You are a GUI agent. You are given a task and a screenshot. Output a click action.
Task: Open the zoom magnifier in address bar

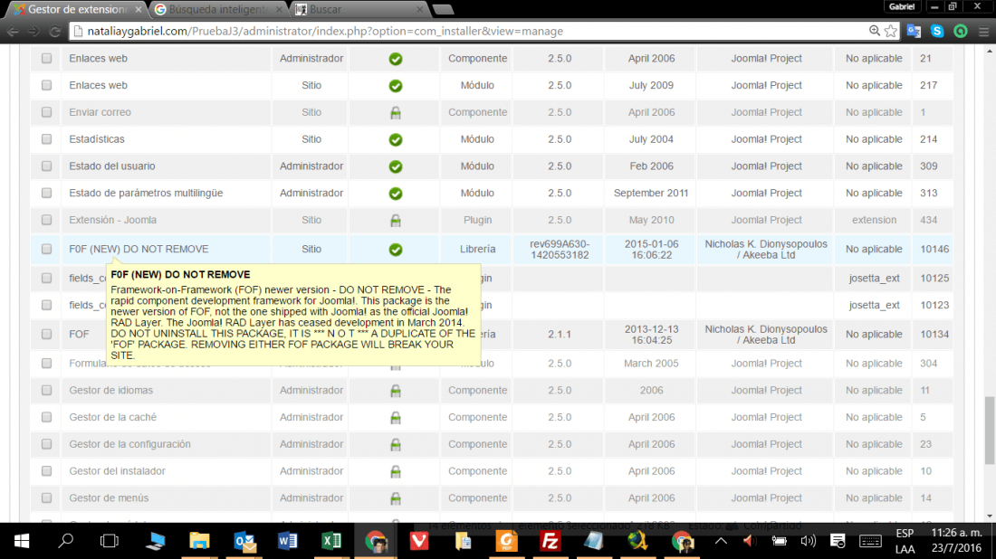tap(875, 31)
